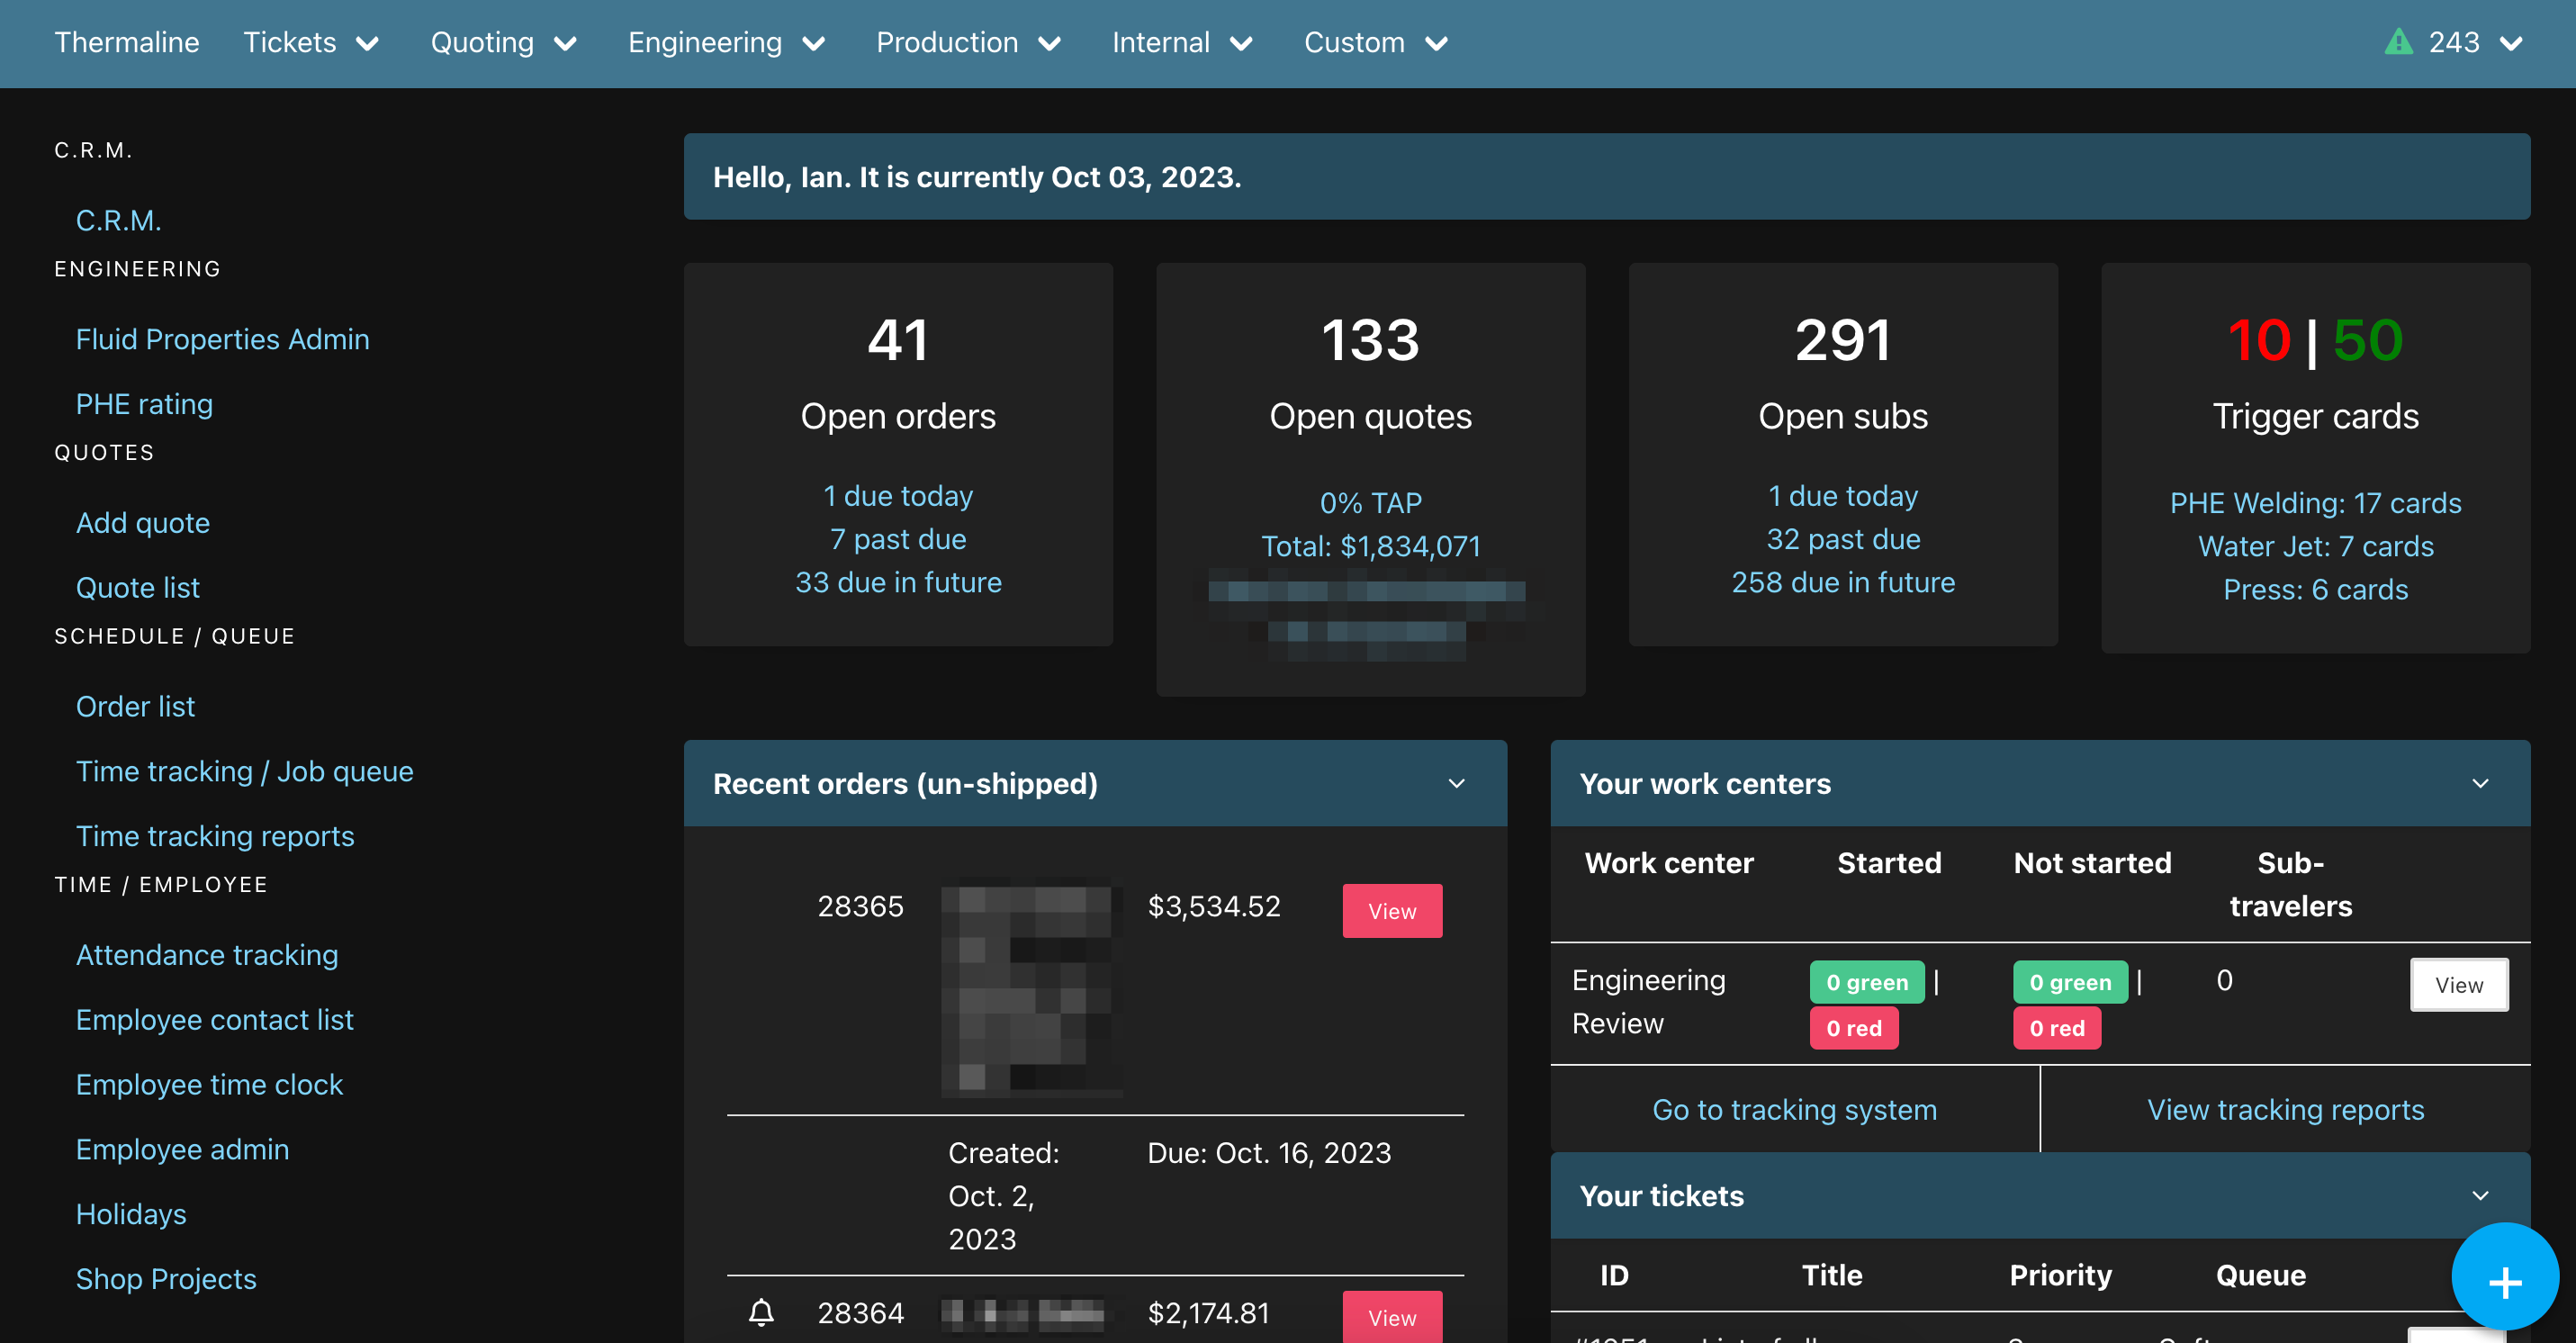This screenshot has width=2576, height=1343.
Task: Collapse the Your work centers panel
Action: (2480, 783)
